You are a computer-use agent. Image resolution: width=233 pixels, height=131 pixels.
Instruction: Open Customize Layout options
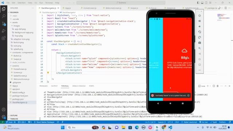click(x=210, y=3)
